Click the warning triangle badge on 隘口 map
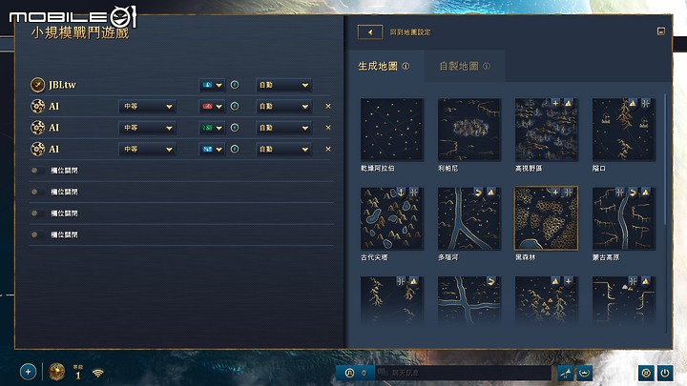 633,103
